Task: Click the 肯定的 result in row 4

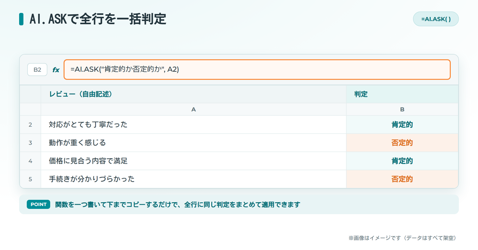Action: (x=402, y=161)
